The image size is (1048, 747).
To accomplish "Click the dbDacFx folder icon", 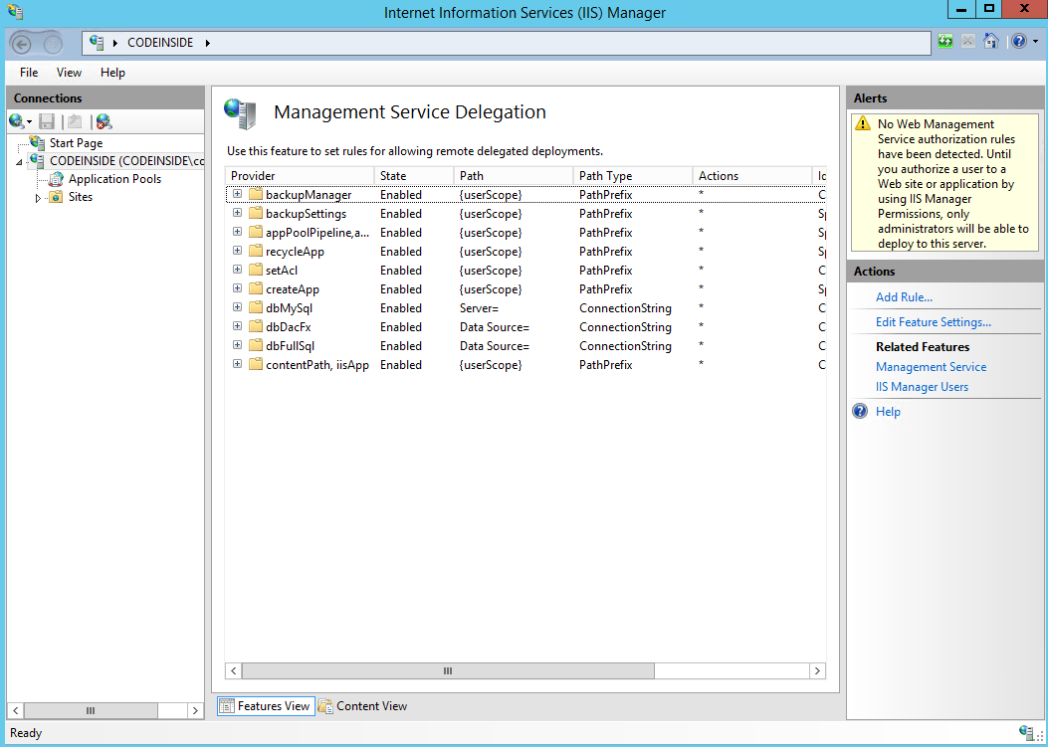I will point(256,326).
